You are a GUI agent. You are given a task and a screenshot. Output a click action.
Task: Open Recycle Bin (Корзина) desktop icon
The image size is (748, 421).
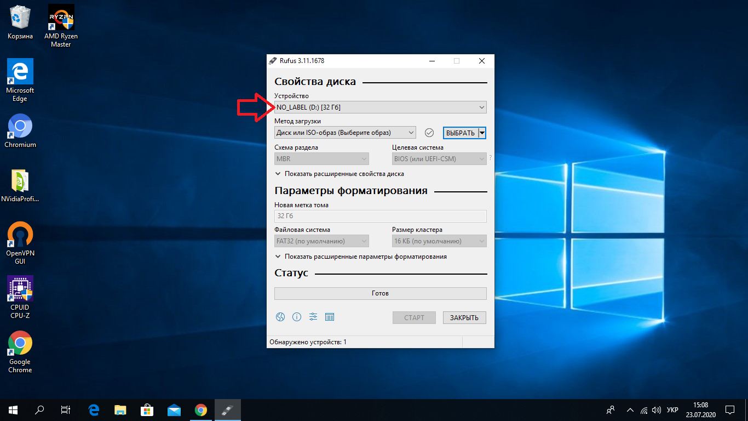click(20, 22)
